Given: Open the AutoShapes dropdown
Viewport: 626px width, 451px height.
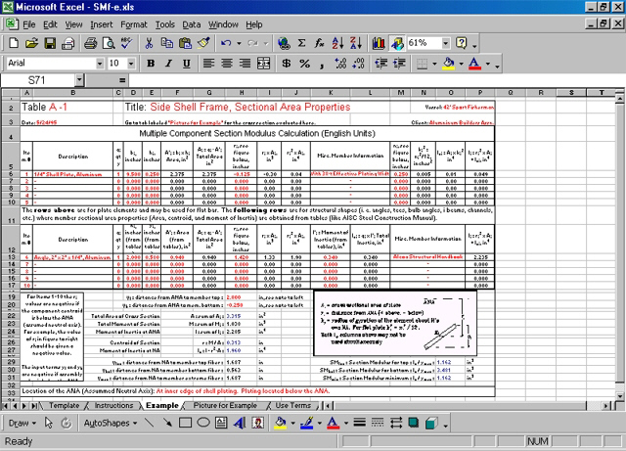Looking at the screenshot, I should point(111,423).
